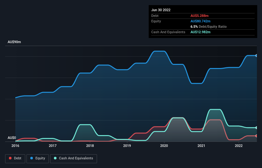Toggle the Debt series legend button

[x=15, y=158]
